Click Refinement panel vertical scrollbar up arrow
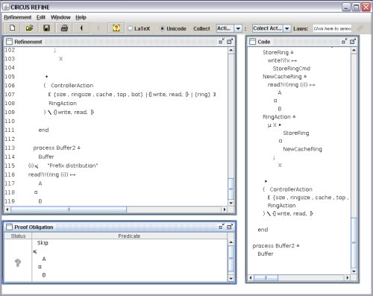 click(x=231, y=50)
